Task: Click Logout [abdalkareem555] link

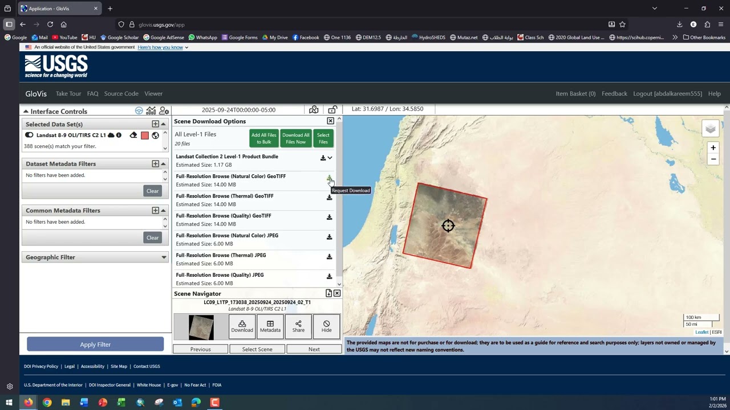Action: [667, 93]
